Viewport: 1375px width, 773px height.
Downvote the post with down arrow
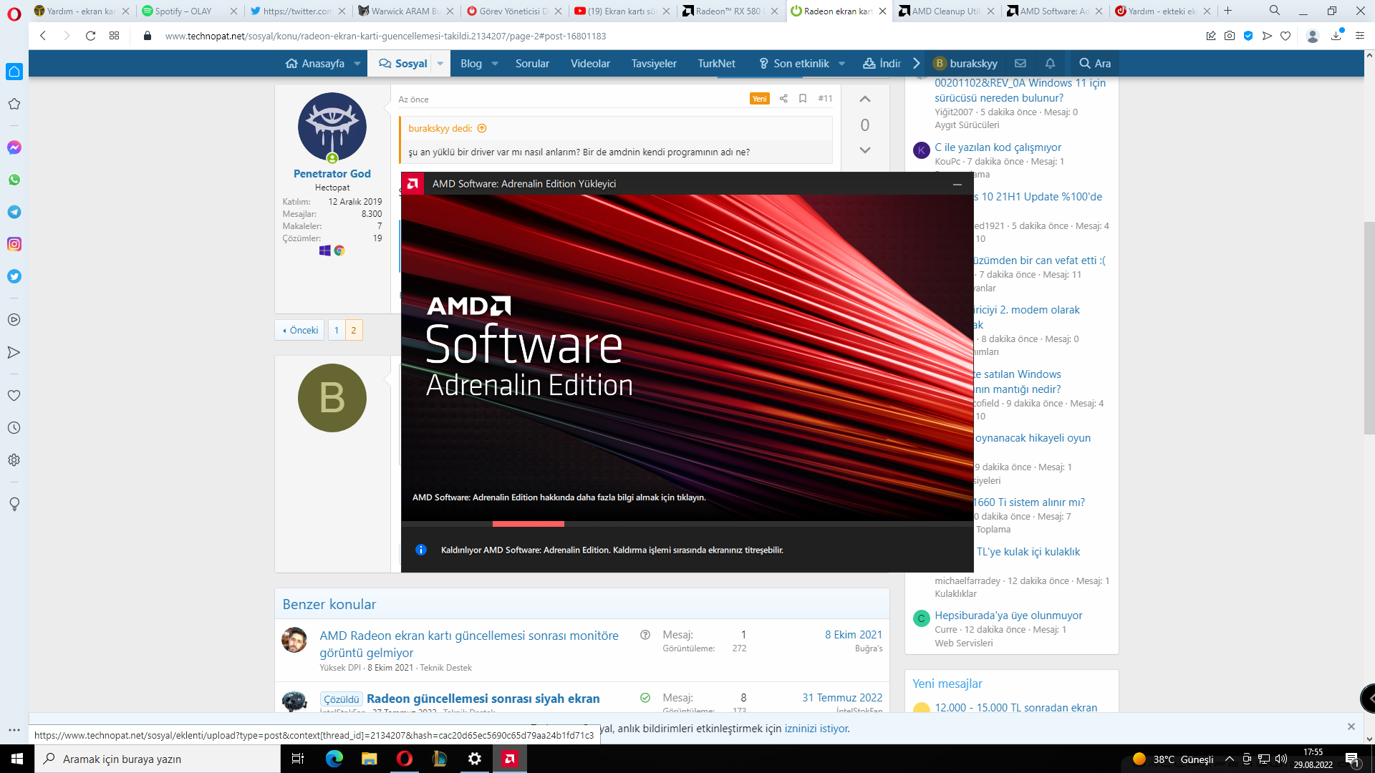[x=865, y=150]
